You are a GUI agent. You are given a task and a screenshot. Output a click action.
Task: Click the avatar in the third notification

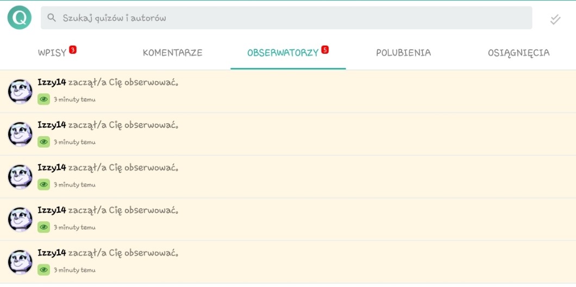click(20, 177)
